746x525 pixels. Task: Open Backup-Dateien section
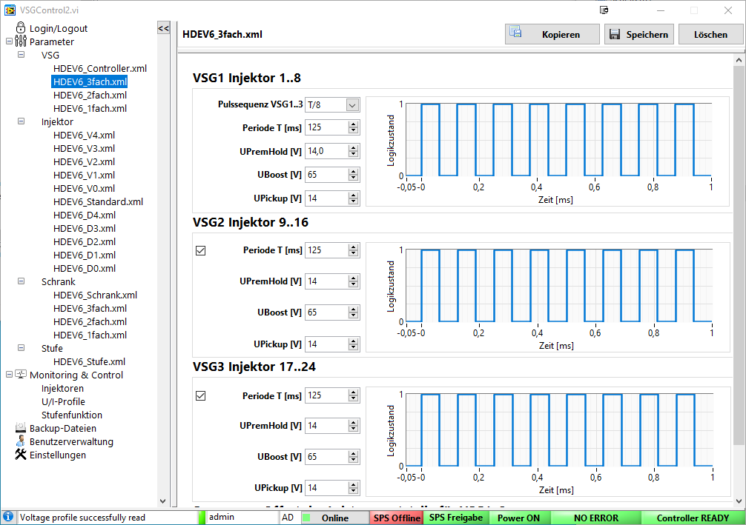[x=63, y=428]
